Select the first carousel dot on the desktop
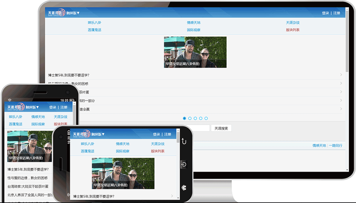356x203 pixels. click(184, 118)
